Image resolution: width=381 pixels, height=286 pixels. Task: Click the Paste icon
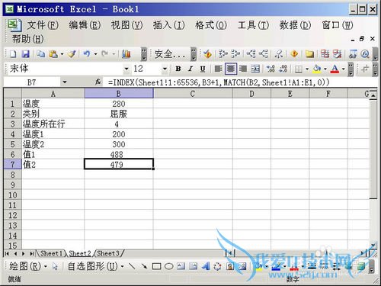coord(53,54)
